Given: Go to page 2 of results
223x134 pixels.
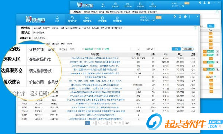Looking at the screenshot, I should (x=93, y=123).
